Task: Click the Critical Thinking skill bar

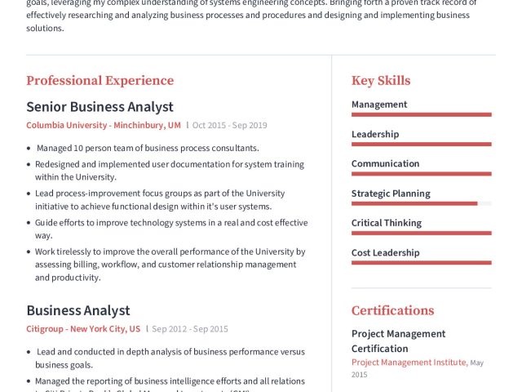Action: [421, 233]
